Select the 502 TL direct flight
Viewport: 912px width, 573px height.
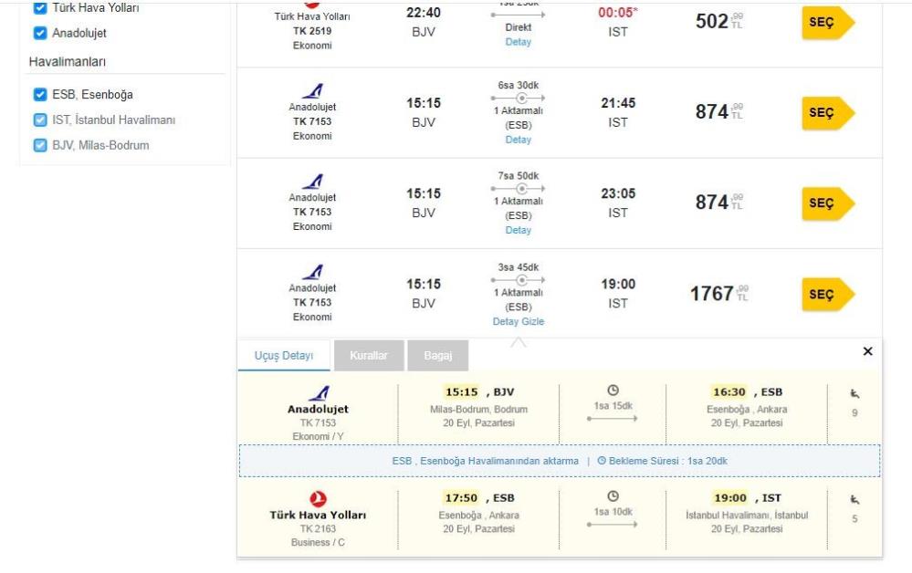coord(828,23)
